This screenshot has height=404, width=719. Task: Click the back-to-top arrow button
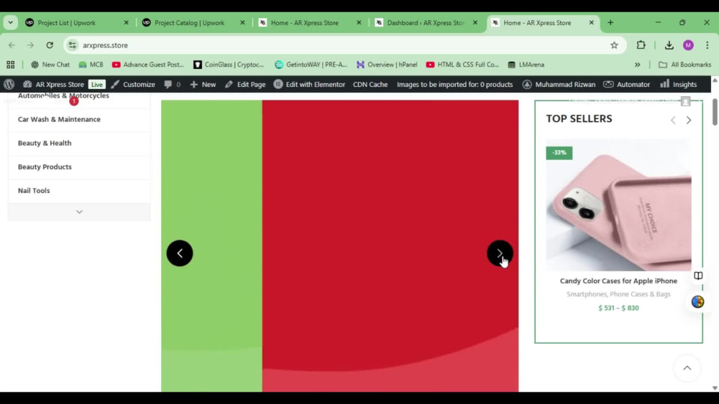[687, 368]
